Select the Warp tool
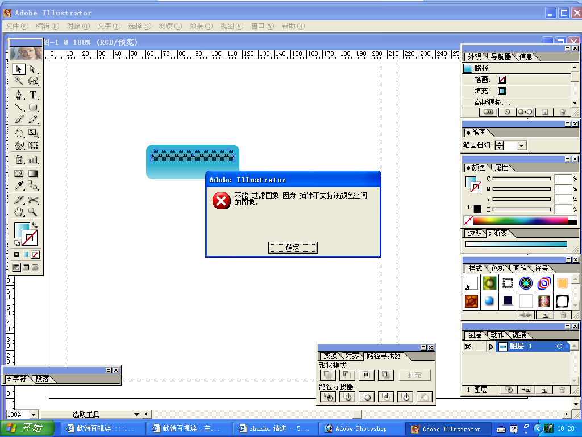Image resolution: width=582 pixels, height=437 pixels. [19, 145]
